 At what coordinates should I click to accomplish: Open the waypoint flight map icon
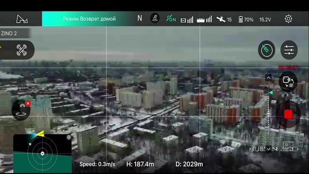pyautogui.click(x=22, y=19)
